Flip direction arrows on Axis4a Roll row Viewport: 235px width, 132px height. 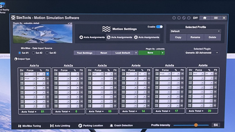[123, 74]
